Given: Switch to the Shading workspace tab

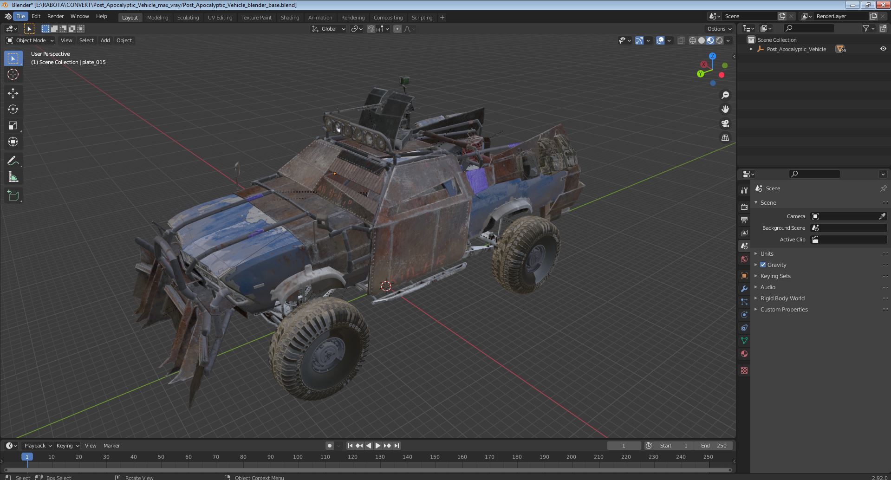Looking at the screenshot, I should click(290, 18).
